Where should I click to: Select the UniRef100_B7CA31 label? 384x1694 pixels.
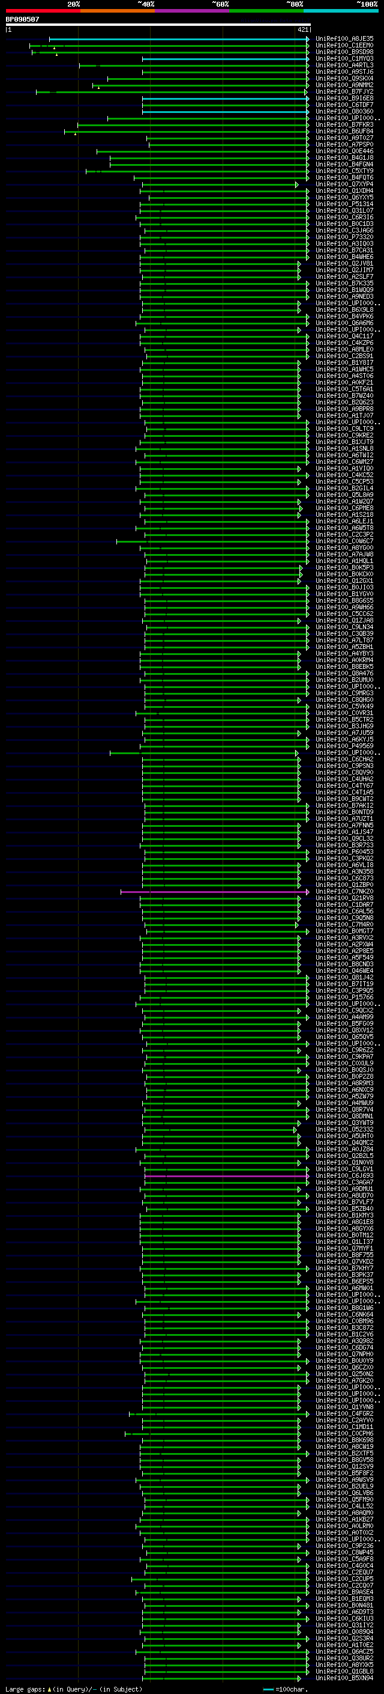point(344,250)
